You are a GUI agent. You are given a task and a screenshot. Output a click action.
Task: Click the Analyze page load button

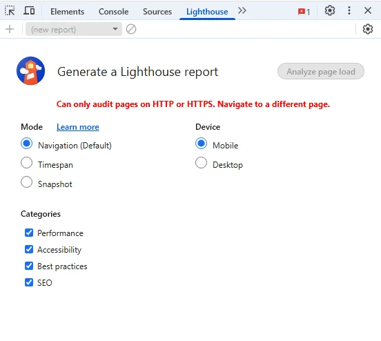(x=321, y=72)
